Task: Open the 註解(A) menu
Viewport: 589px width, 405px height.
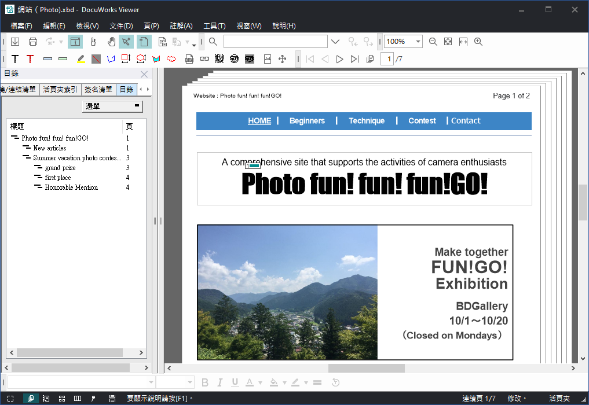Action: point(181,26)
